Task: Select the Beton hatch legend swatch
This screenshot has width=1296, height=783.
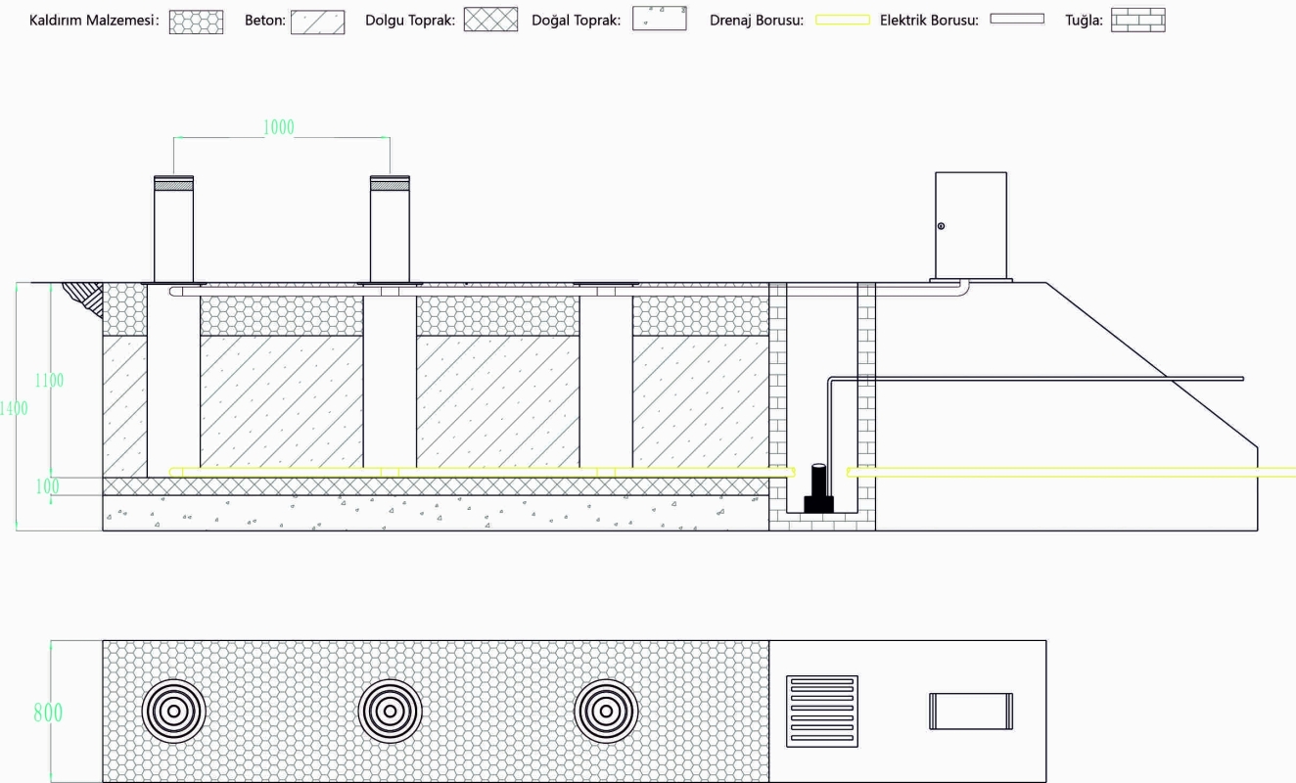Action: click(x=317, y=21)
